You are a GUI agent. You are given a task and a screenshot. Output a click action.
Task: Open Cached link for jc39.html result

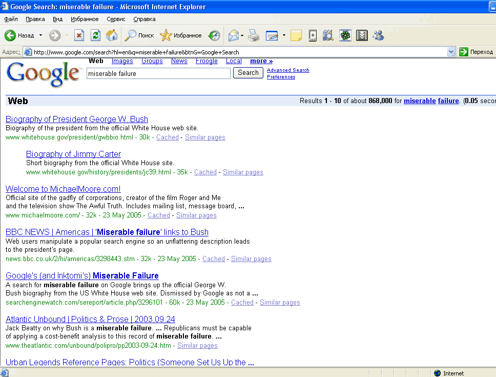(205, 172)
